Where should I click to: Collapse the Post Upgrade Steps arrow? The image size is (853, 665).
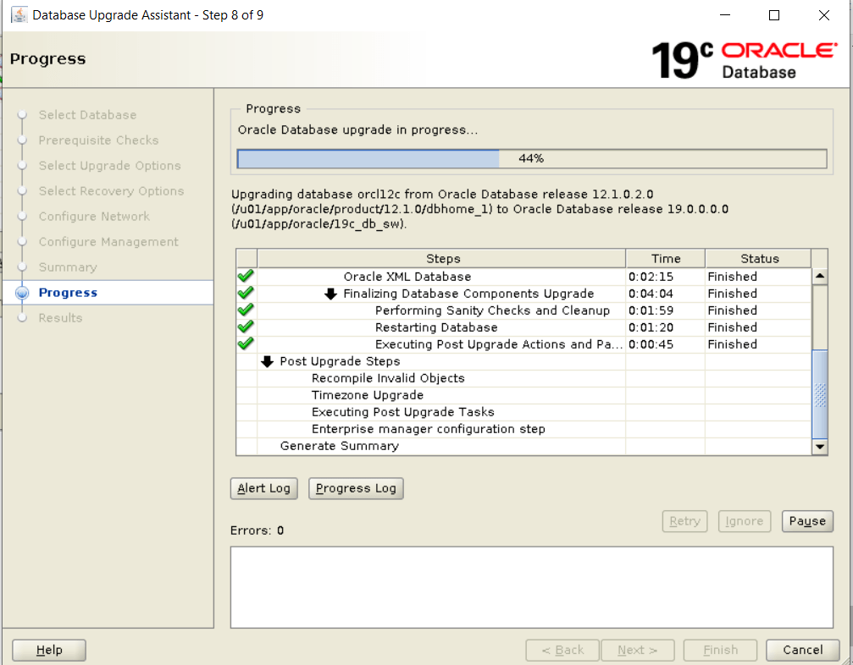pos(267,361)
